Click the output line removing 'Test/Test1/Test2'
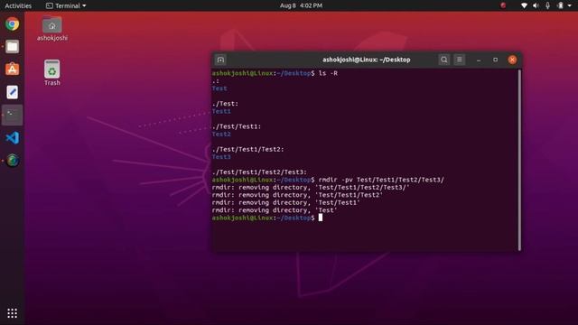This screenshot has height=325, width=578. click(297, 195)
